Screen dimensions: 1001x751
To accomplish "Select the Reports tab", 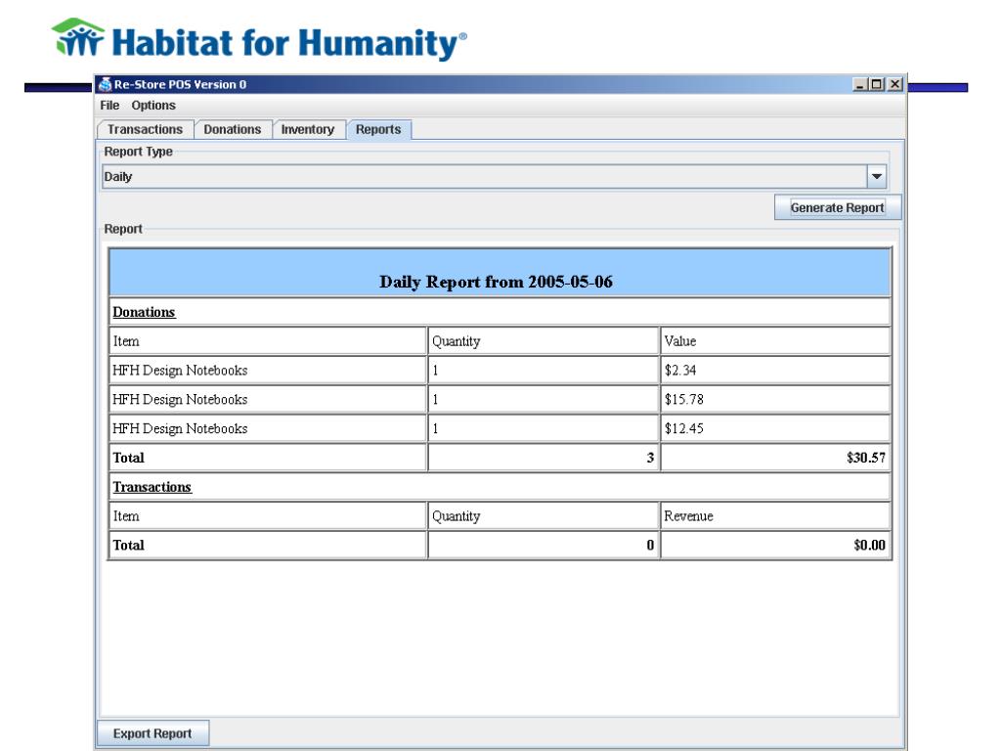I will (x=378, y=130).
